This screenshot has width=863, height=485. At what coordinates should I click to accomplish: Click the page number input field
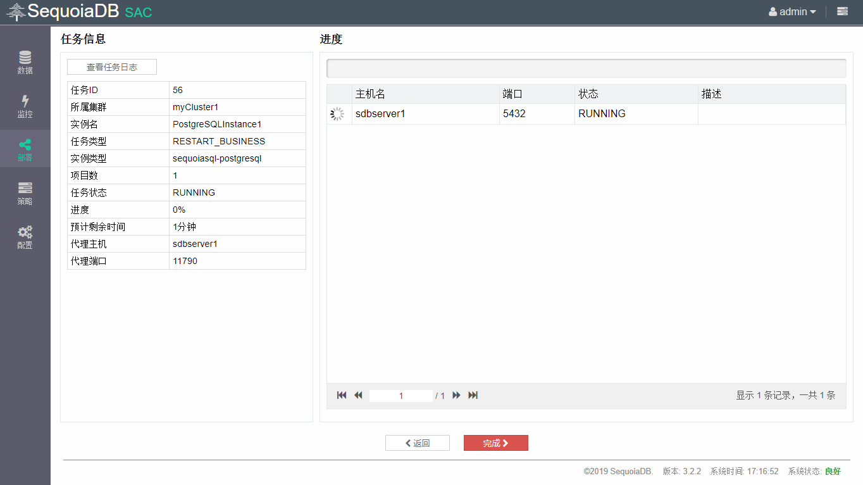[400, 396]
